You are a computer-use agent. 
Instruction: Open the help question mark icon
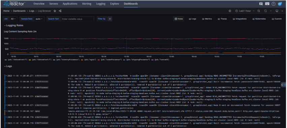click(273, 4)
